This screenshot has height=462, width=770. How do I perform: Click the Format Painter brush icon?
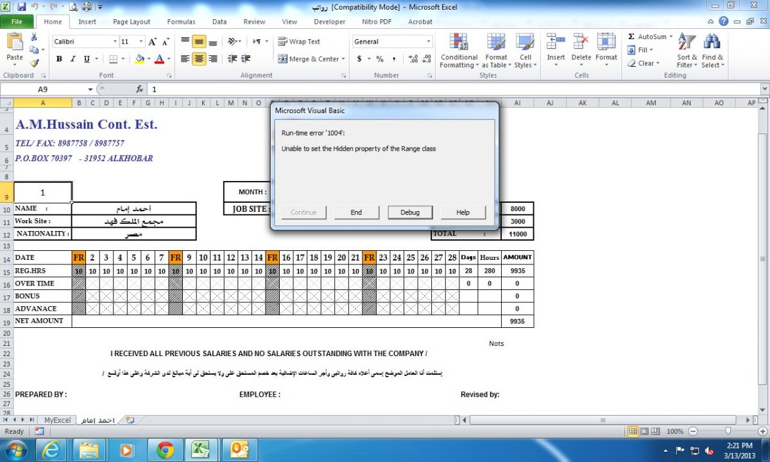click(x=33, y=63)
